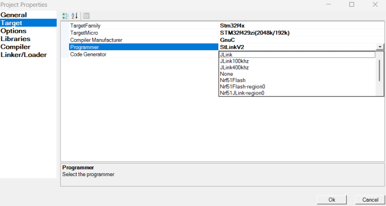Screen dimensions: 386x206
Task: Select None as programmer
Action: coord(227,74)
